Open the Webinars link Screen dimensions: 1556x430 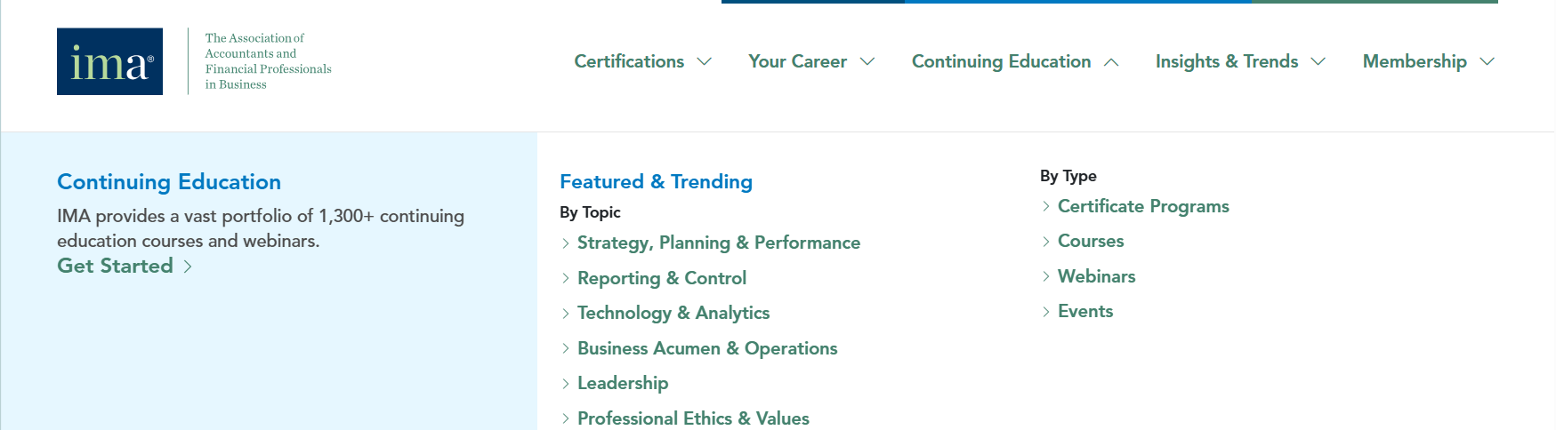[x=1096, y=276]
